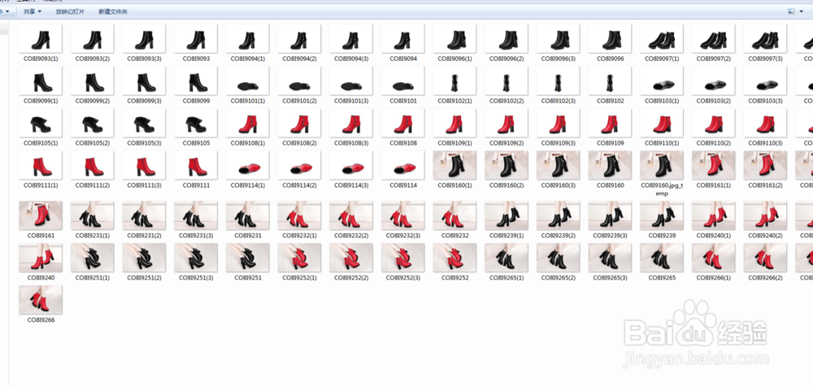
Task: Click the file label CO8I9109
Action: click(610, 143)
